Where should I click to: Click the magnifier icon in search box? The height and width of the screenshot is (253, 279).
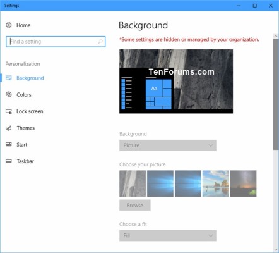pos(100,42)
